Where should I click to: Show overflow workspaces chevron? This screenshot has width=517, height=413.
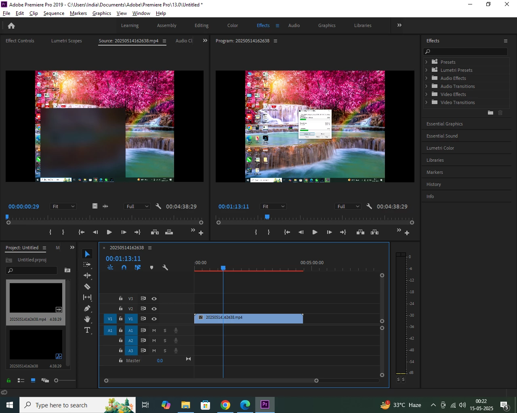(399, 25)
